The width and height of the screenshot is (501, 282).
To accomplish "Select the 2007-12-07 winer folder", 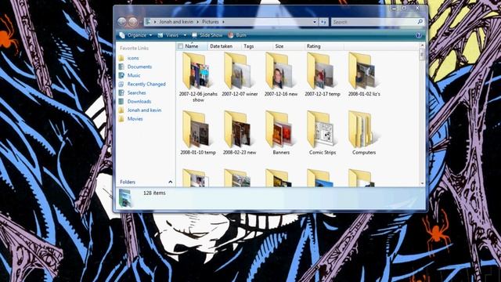I will pyautogui.click(x=240, y=74).
